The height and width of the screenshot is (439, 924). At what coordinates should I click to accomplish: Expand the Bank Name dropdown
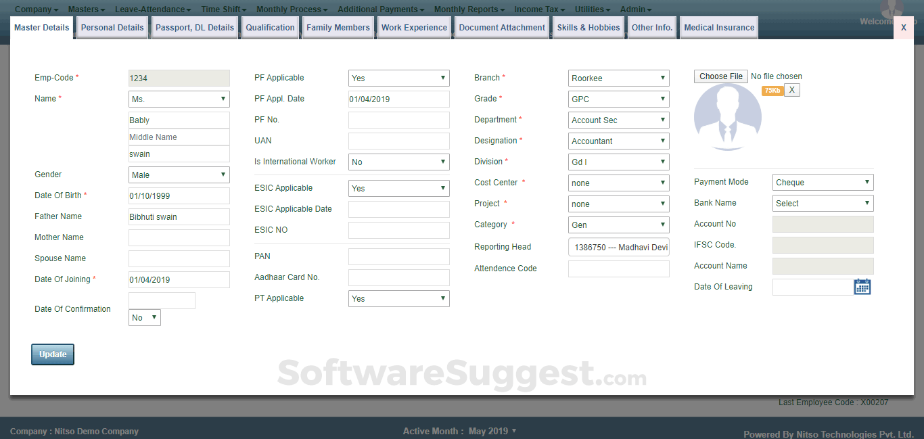[x=823, y=203]
